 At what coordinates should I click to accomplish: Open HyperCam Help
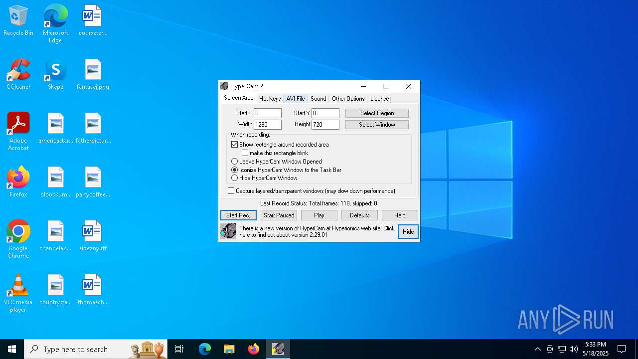[x=400, y=215]
